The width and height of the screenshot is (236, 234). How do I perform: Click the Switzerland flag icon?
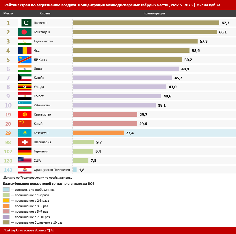point(25,142)
